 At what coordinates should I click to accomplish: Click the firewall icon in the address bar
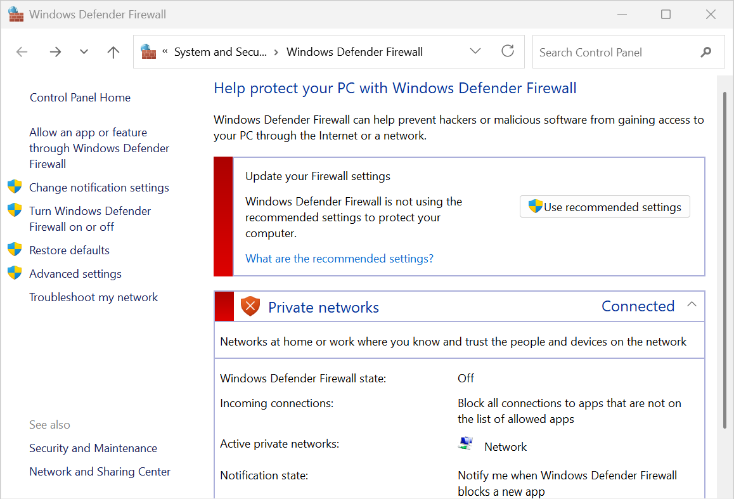(x=148, y=51)
